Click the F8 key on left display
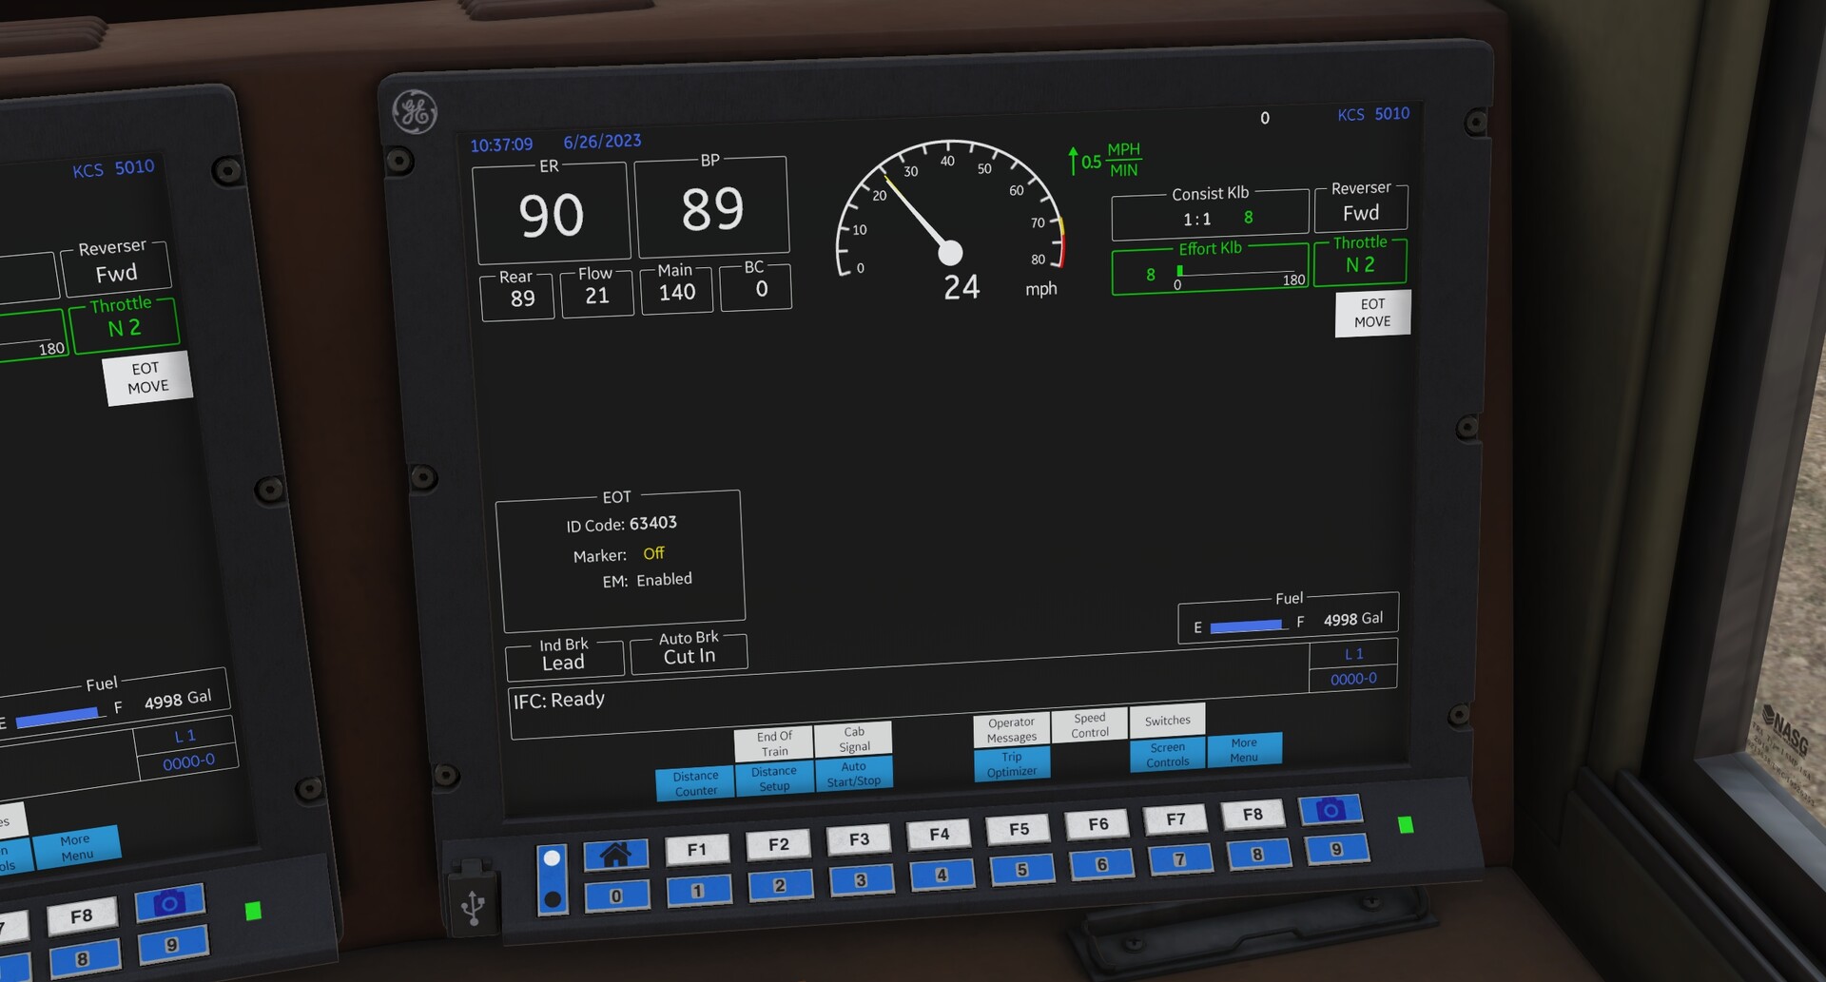The image size is (1826, 982). tap(82, 915)
